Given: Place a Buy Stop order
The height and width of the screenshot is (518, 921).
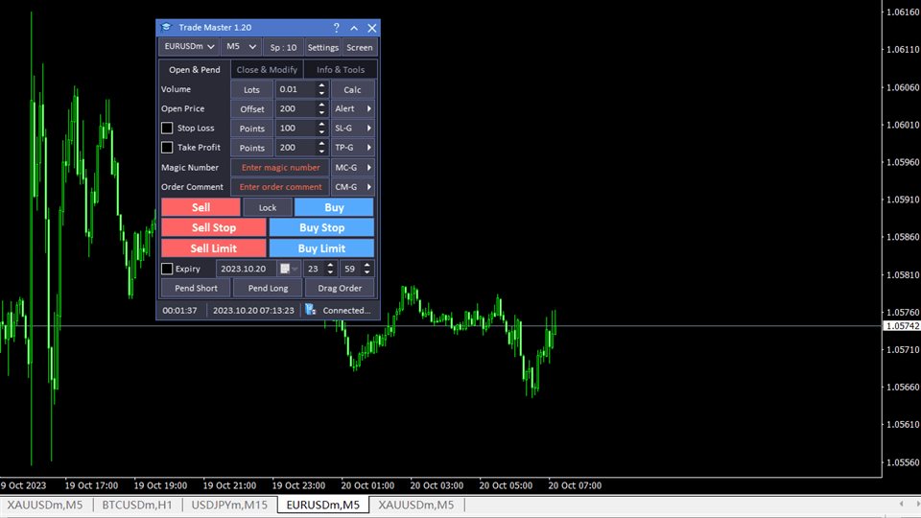Looking at the screenshot, I should (x=321, y=228).
